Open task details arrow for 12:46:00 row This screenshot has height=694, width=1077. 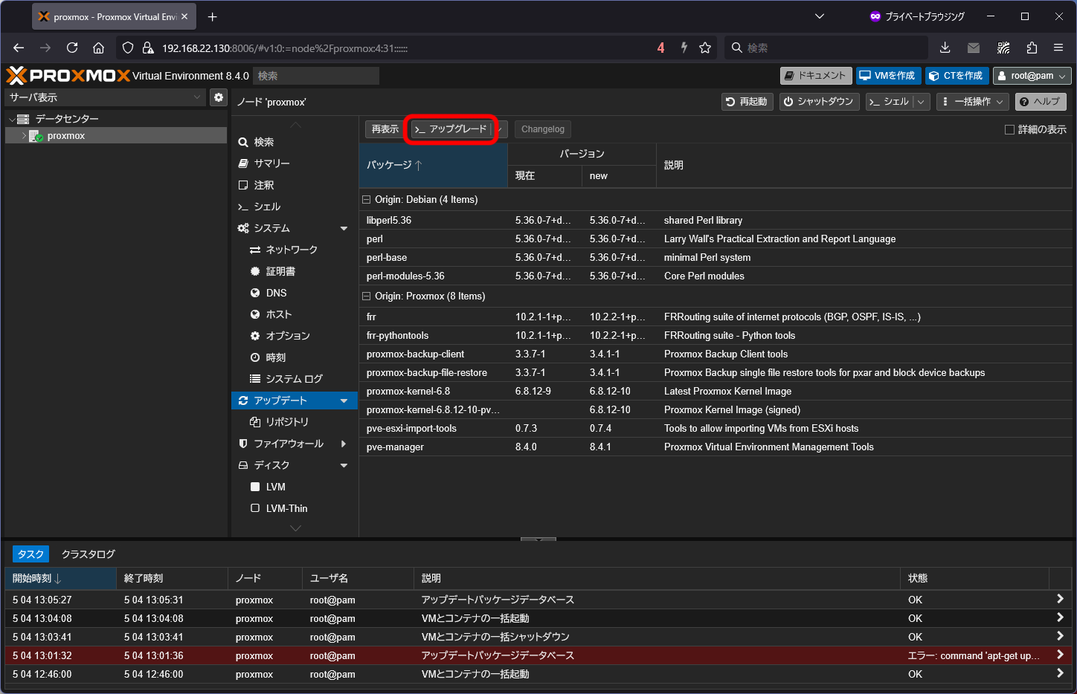1060,673
